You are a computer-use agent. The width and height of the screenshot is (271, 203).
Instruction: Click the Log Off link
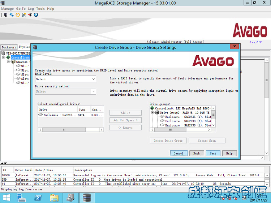tap(256, 42)
